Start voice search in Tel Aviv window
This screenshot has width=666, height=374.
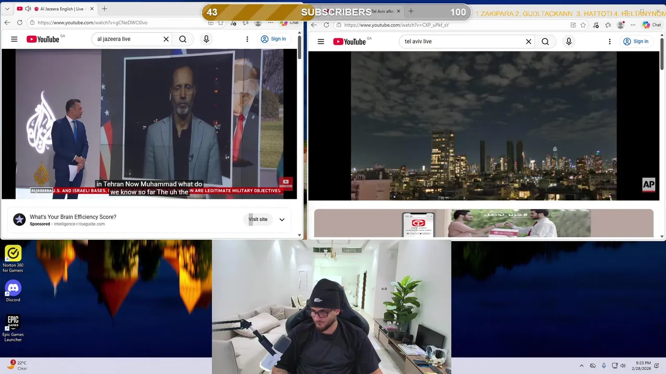pyautogui.click(x=569, y=42)
